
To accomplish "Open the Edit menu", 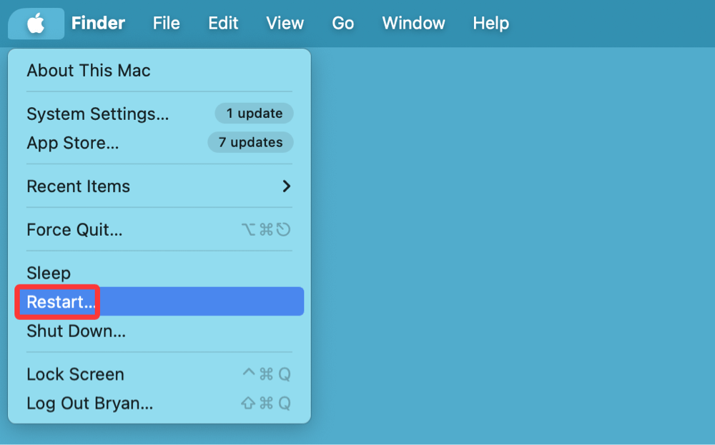I will (x=222, y=23).
